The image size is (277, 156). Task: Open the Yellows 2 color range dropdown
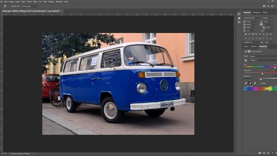tap(263, 60)
